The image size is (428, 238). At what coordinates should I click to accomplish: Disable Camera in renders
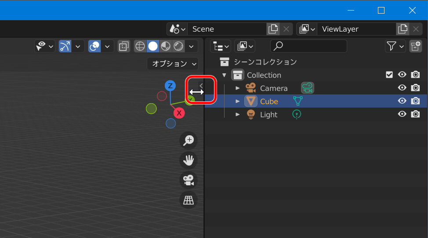pos(415,87)
